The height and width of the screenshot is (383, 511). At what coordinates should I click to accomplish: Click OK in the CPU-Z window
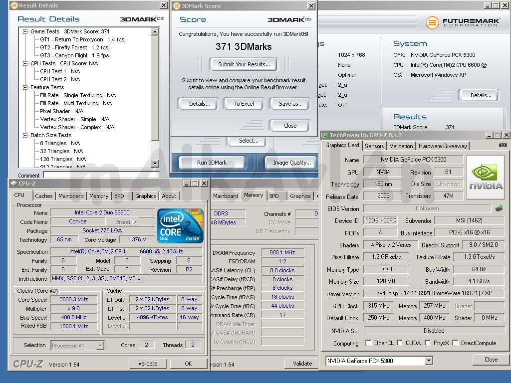188,364
